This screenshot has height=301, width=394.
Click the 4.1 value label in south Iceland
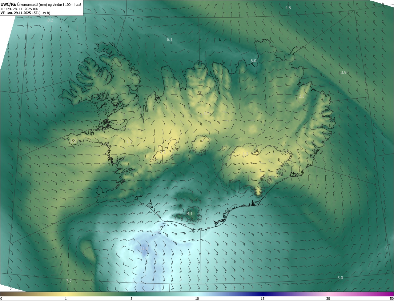pos(190,214)
